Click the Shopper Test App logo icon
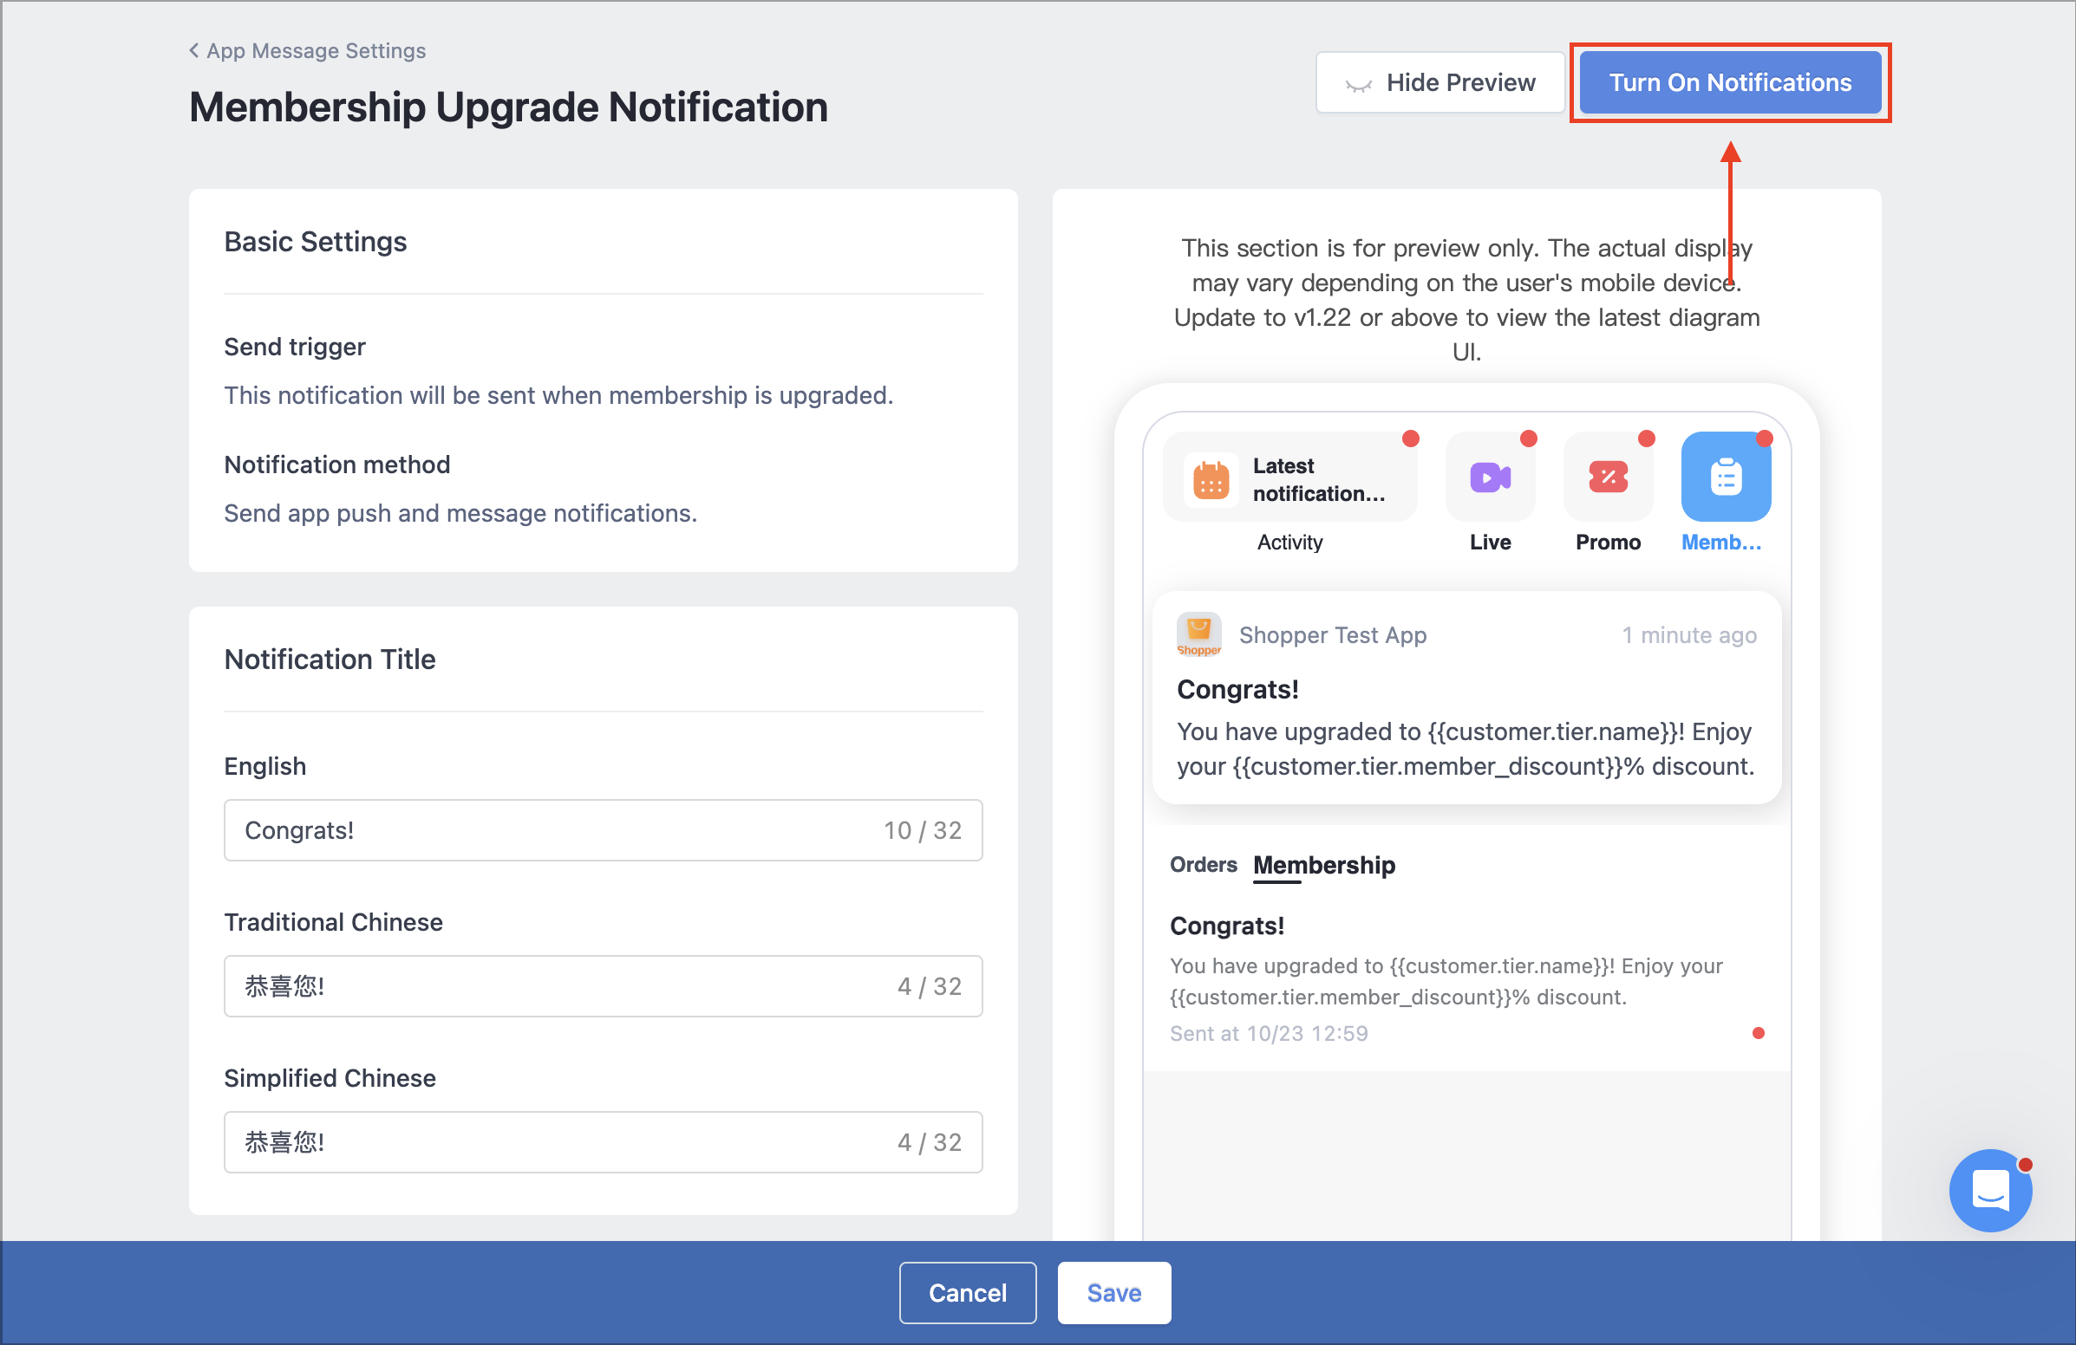This screenshot has height=1345, width=2076. coord(1198,634)
